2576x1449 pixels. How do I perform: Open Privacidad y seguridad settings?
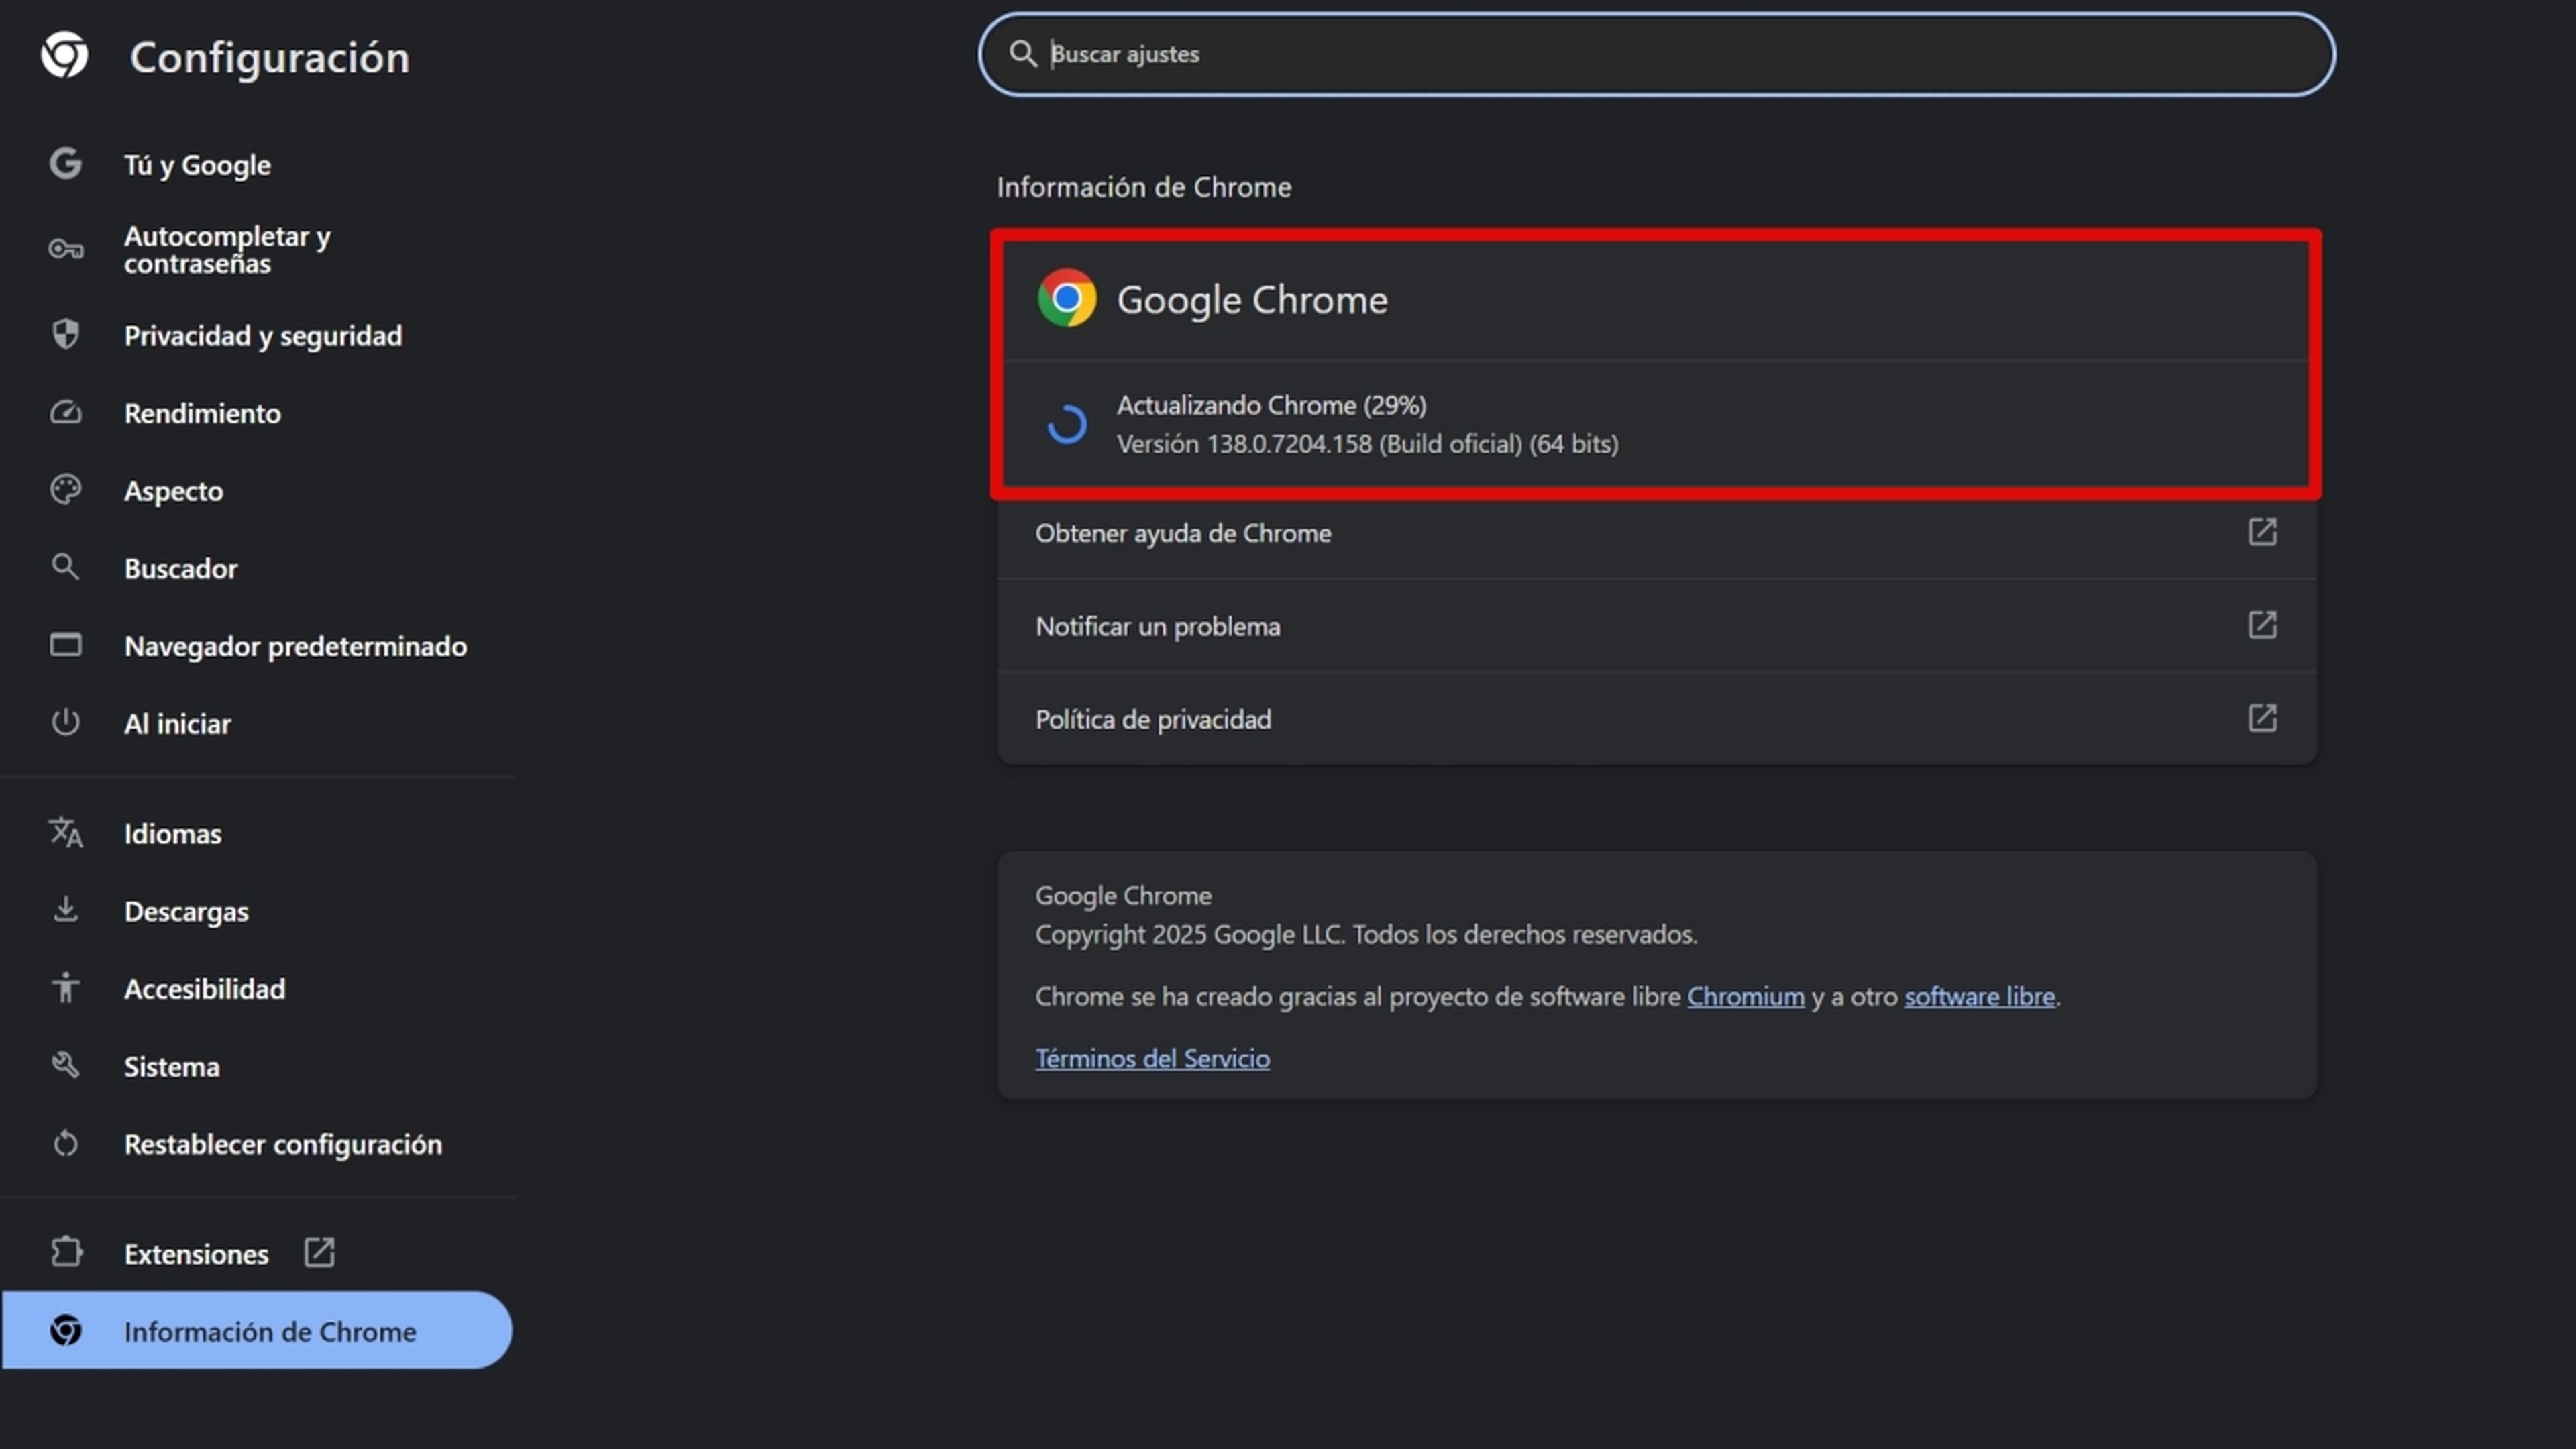(x=257, y=335)
